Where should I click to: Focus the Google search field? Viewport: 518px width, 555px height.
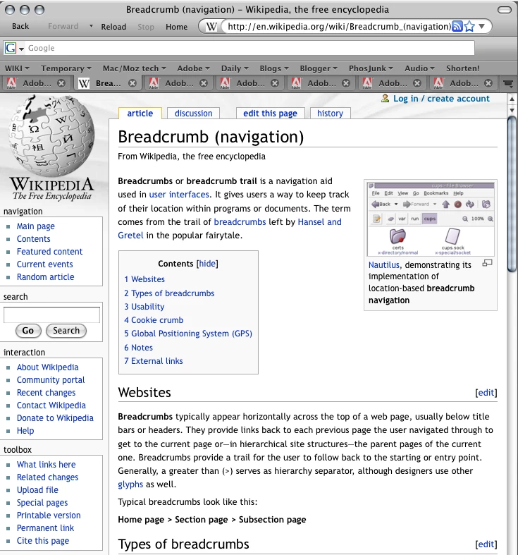point(250,48)
